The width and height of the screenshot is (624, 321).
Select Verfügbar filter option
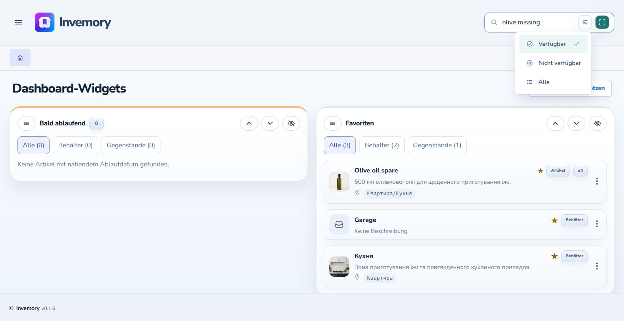pyautogui.click(x=553, y=44)
